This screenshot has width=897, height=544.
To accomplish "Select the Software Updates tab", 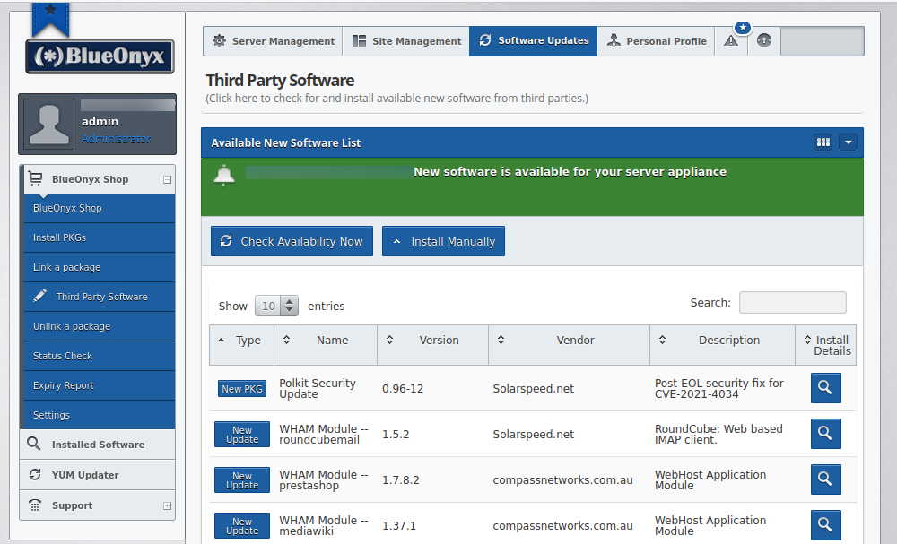I will (533, 41).
